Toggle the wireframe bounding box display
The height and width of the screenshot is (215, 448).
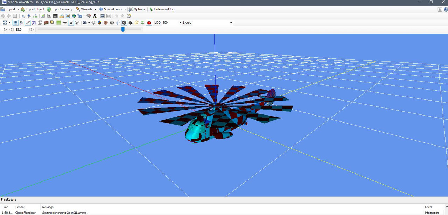click(x=40, y=23)
